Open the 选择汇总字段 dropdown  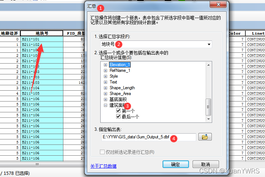pos(209,44)
